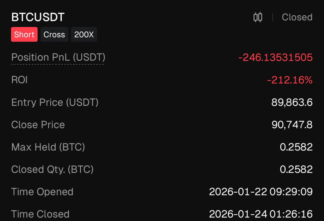Viewport: 324px width, 221px height.
Task: Click the BTCUSDT pair title
Action: pyautogui.click(x=38, y=17)
